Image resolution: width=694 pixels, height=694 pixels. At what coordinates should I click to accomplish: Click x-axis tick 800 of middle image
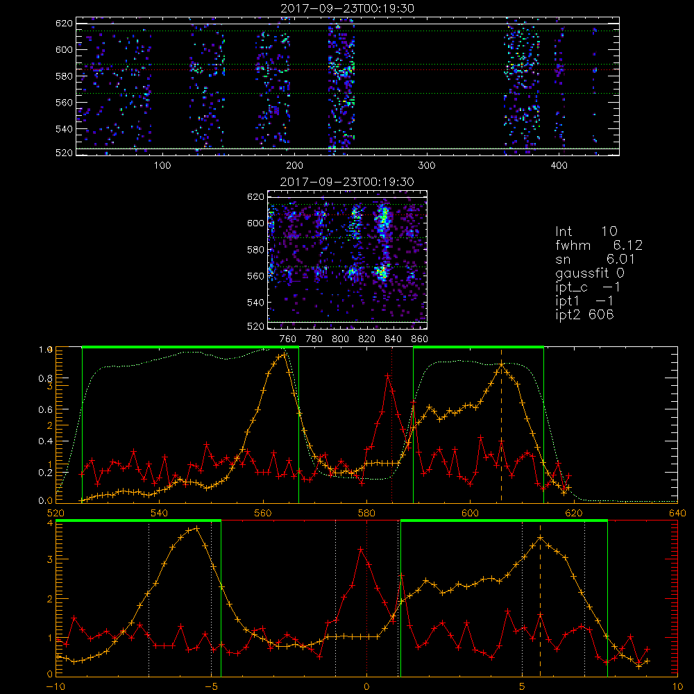340,339
